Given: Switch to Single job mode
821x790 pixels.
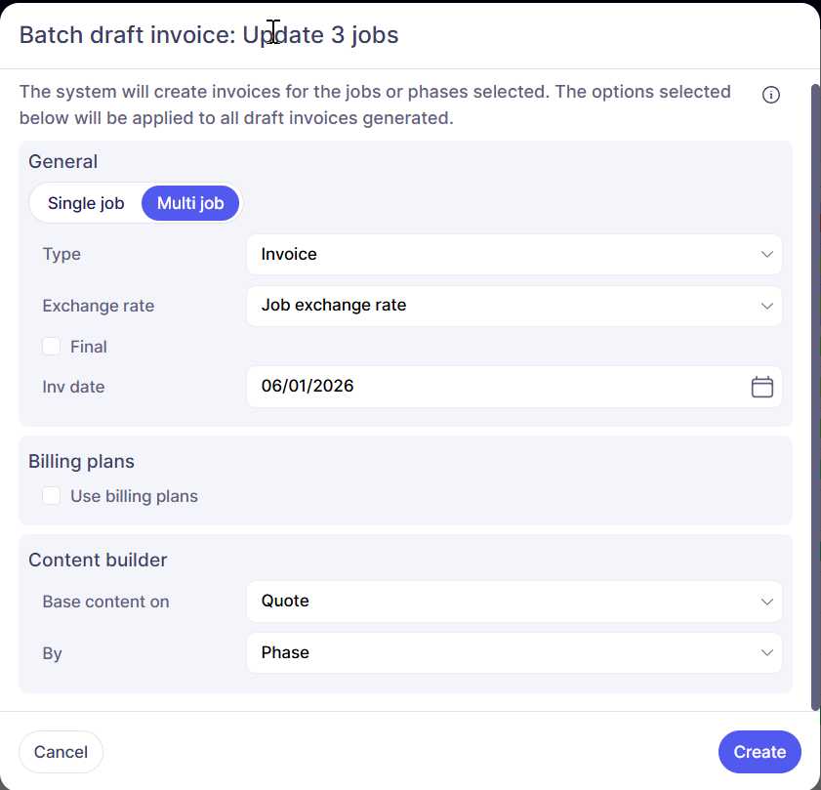Looking at the screenshot, I should pyautogui.click(x=86, y=203).
